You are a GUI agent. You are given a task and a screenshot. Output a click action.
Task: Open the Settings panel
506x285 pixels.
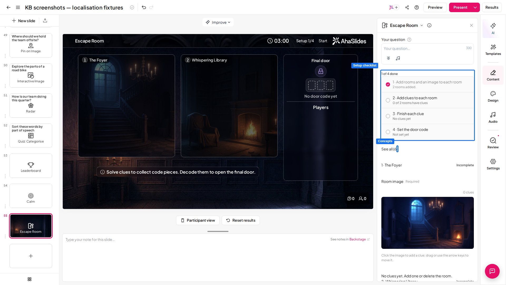493,164
